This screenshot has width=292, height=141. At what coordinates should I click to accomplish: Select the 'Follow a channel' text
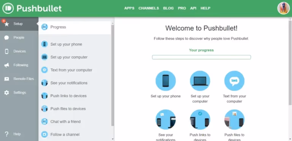point(65,135)
